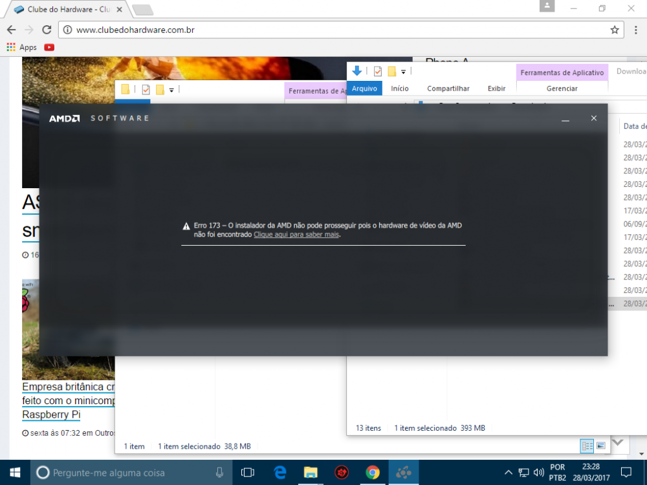Open a new Chrome tab
This screenshot has width=647, height=485.
pyautogui.click(x=143, y=10)
